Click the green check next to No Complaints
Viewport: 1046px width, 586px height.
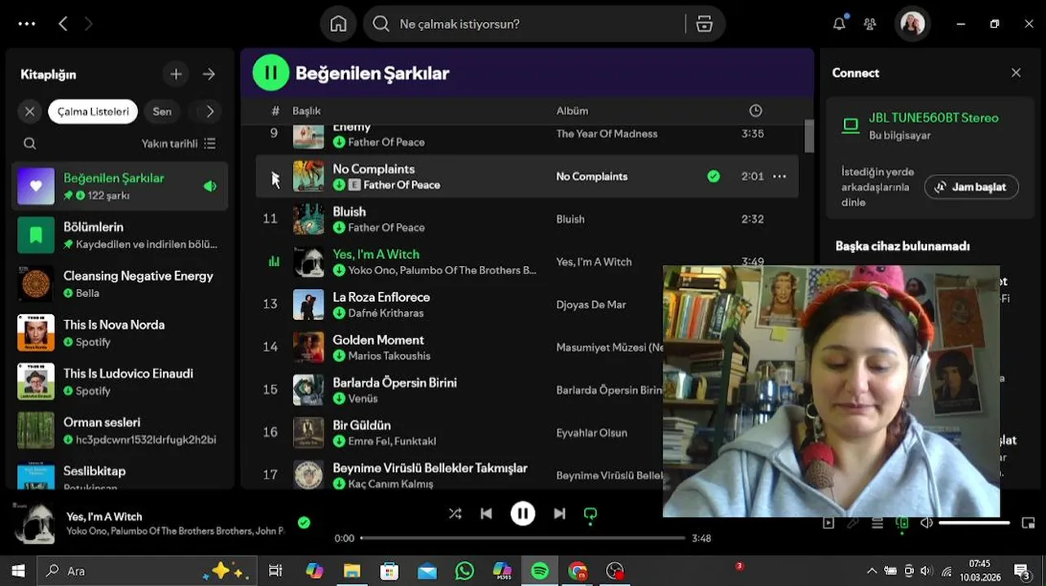click(x=714, y=177)
